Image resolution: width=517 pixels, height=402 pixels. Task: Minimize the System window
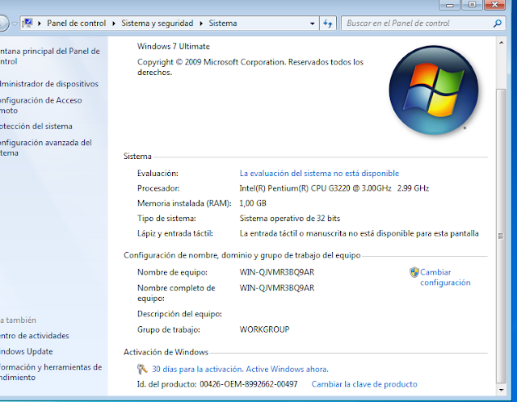pos(449,5)
